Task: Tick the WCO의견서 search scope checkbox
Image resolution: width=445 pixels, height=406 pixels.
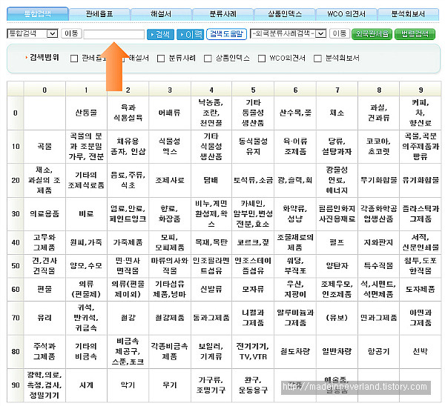Action: pos(262,59)
